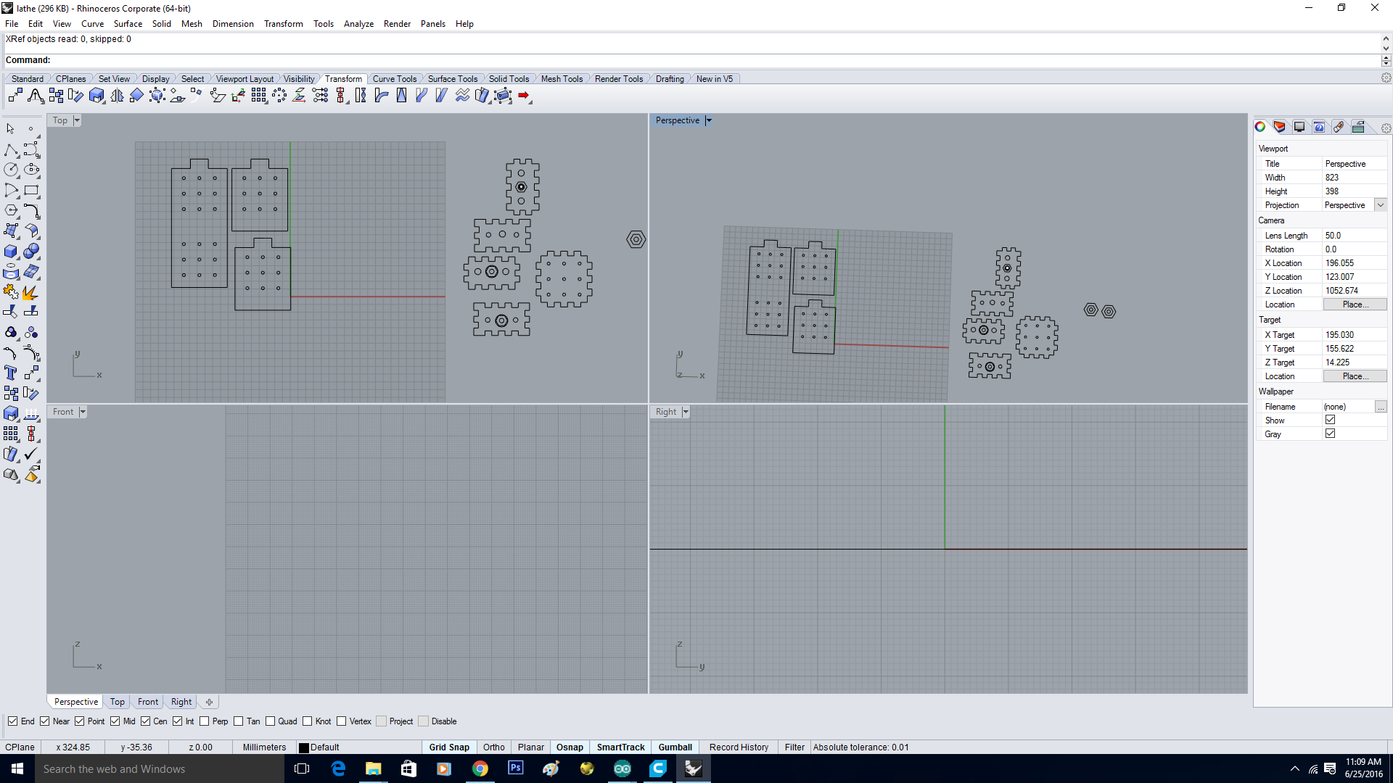The height and width of the screenshot is (783, 1393).
Task: Select the Box solid tool
Action: click(10, 252)
